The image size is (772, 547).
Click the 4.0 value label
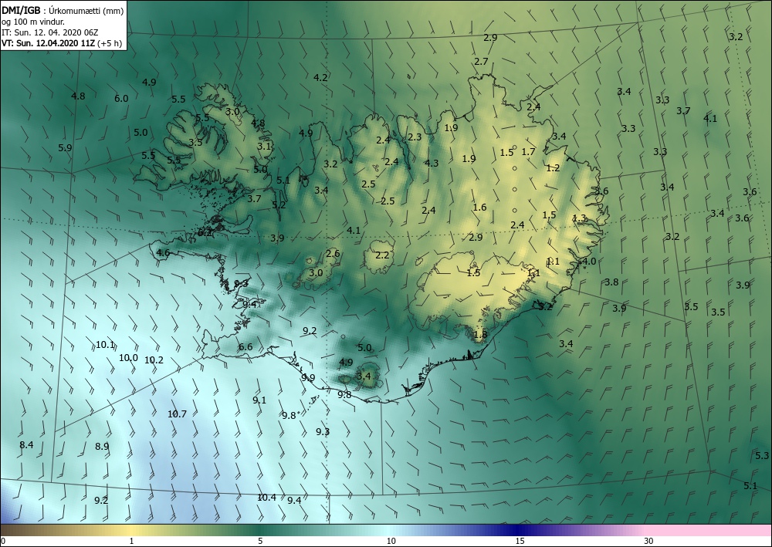(589, 262)
